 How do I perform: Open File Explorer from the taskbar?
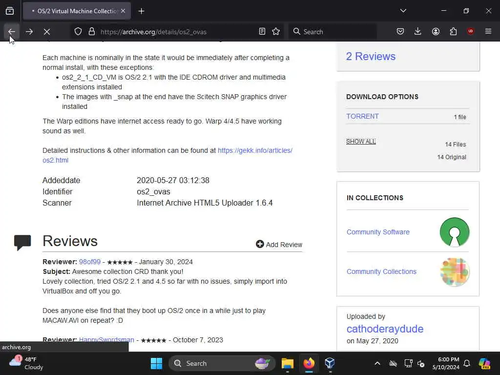[287, 363]
